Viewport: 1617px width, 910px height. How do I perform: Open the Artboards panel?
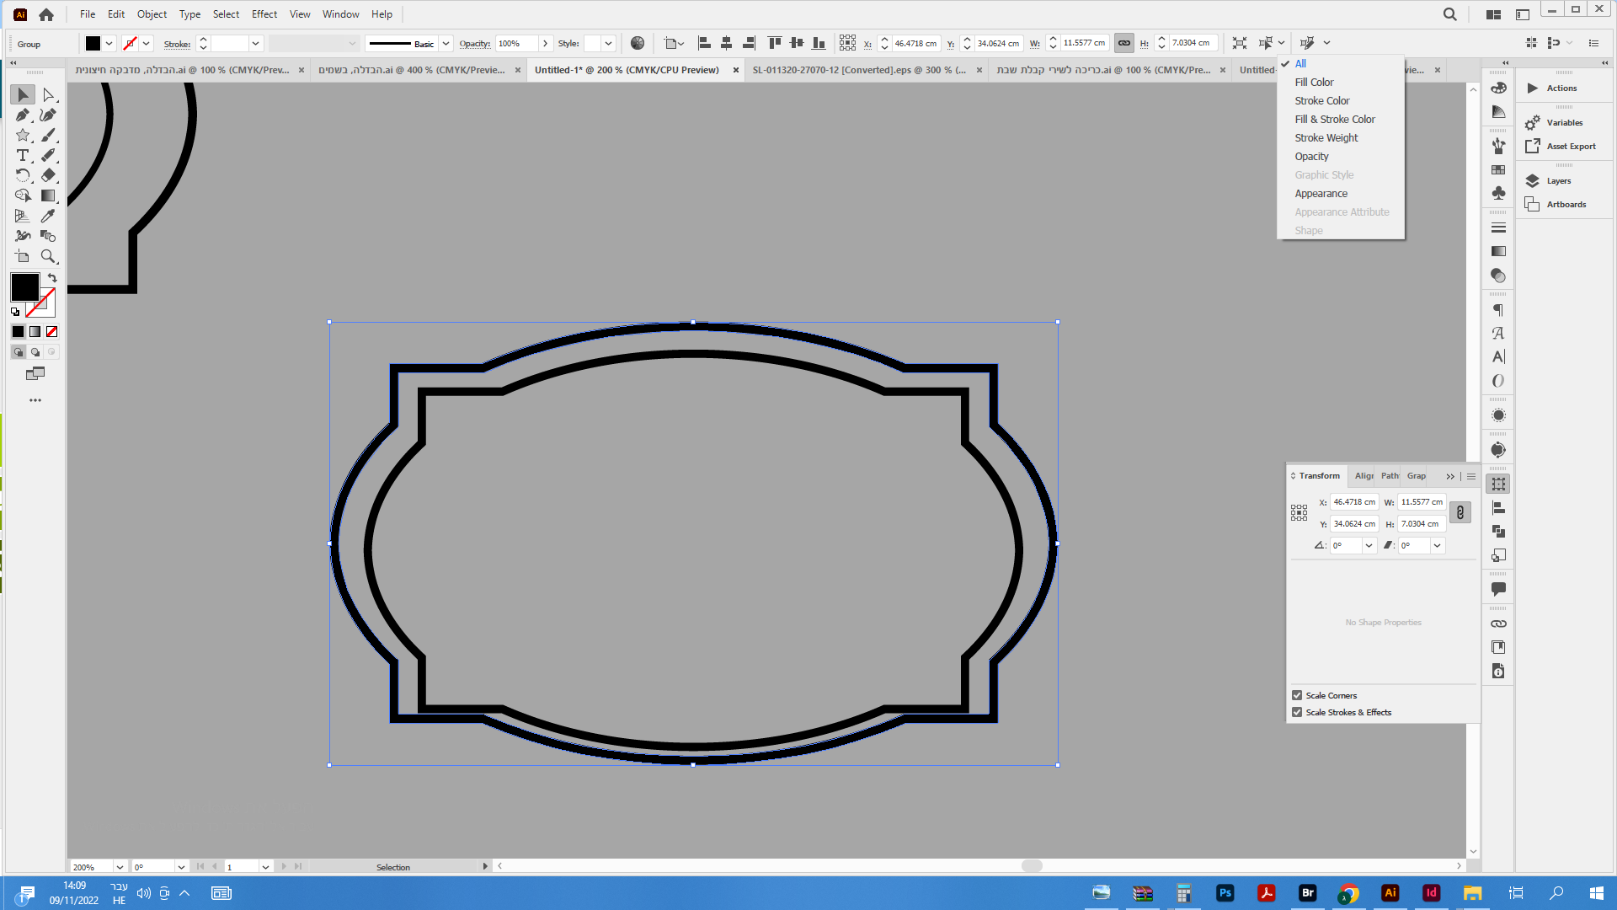[x=1566, y=204]
